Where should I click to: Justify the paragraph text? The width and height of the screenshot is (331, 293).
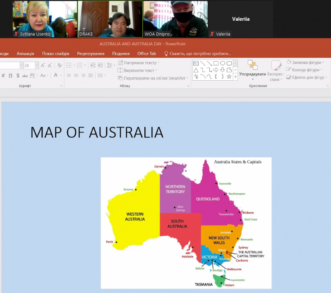tap(91, 75)
